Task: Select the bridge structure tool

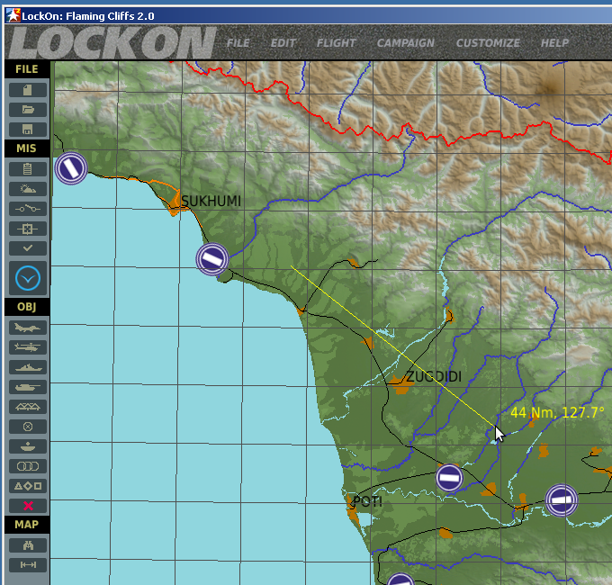Action: (28, 407)
